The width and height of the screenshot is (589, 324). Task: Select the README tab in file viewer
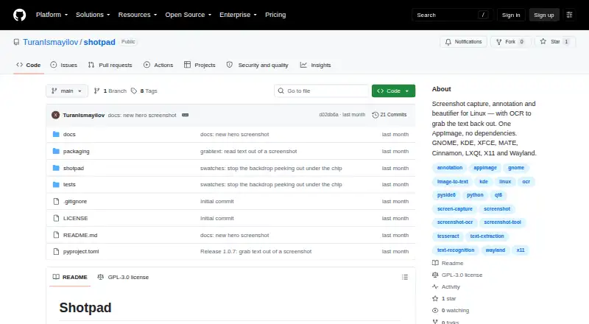(70, 277)
